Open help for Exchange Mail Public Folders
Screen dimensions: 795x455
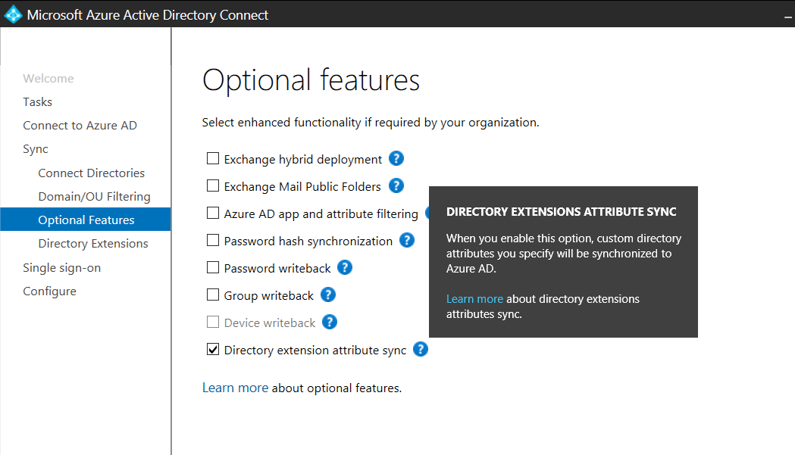[395, 185]
